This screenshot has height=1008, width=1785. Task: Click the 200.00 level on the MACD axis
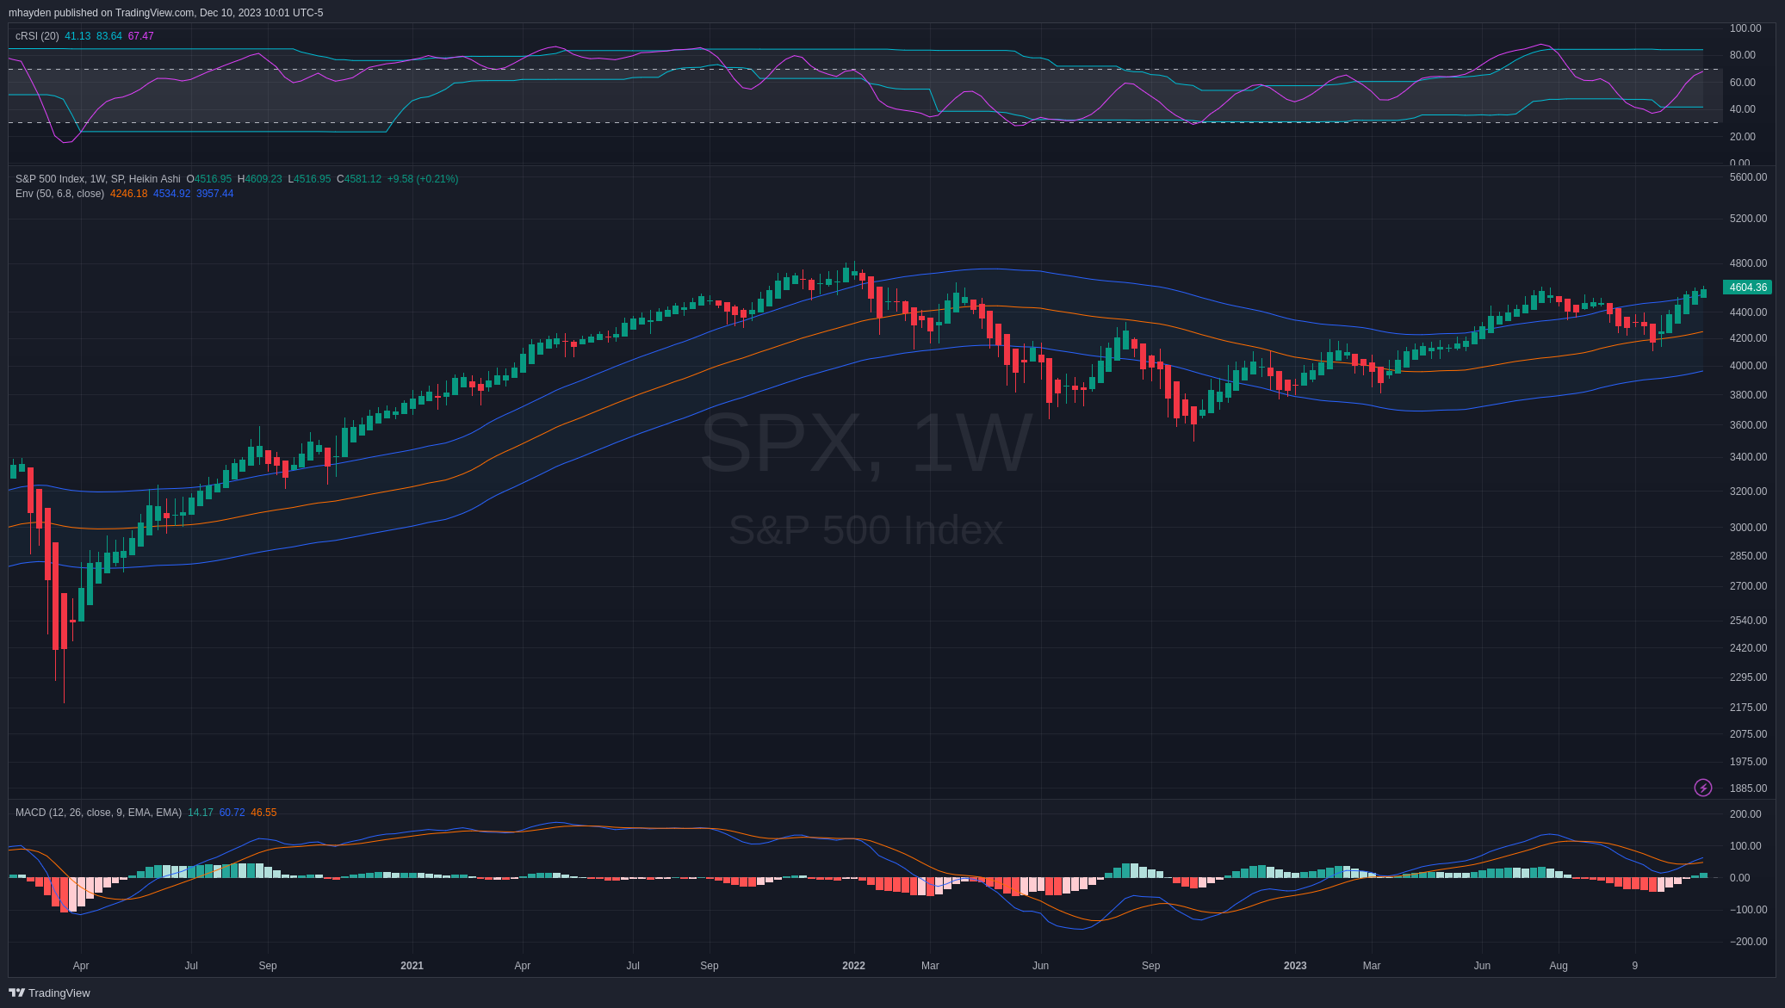1745,814
